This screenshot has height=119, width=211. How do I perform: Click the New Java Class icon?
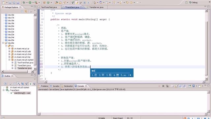click(48, 2)
